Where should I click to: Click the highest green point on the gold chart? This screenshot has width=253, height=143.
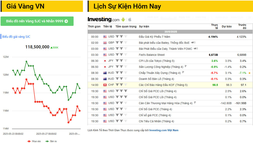coord(27,61)
